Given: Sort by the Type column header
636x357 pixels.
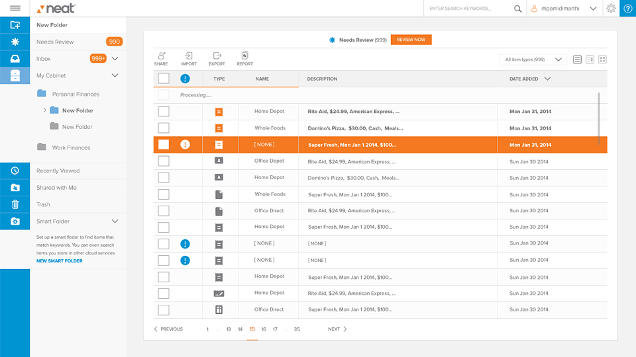Looking at the screenshot, I should [219, 79].
